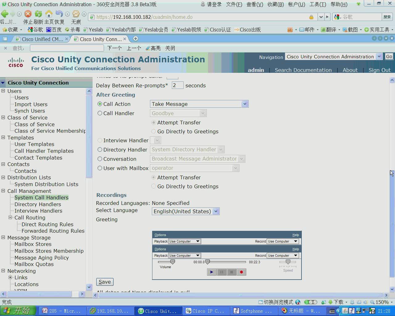Open the 查看(V) menu
Image resolution: width=395 pixels, height=316 pixels.
tap(255, 4)
